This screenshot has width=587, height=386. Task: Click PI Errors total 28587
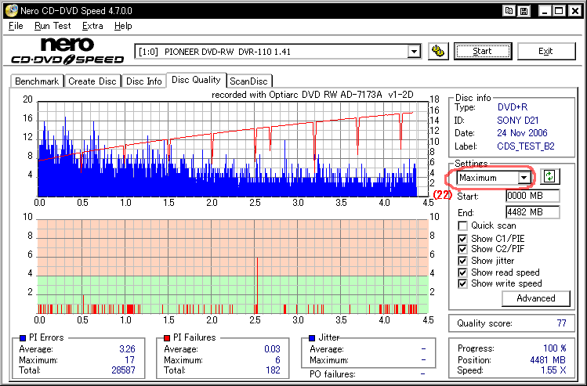click(x=123, y=370)
